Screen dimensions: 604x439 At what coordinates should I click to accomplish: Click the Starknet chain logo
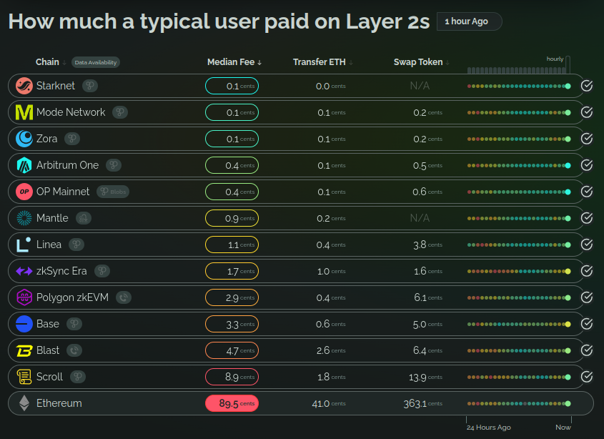[x=24, y=86]
